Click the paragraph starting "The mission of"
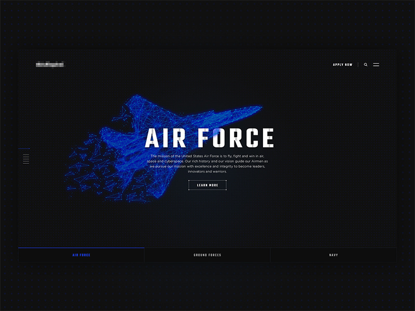 click(x=208, y=164)
